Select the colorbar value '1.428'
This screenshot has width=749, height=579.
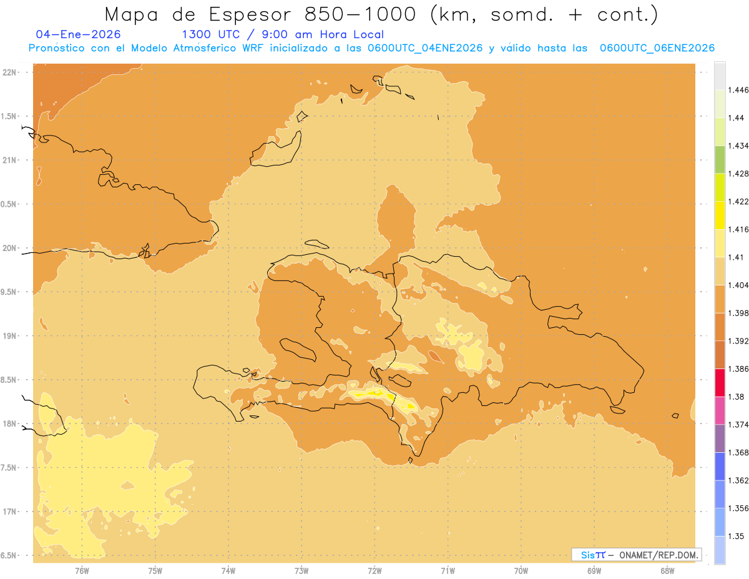coord(738,174)
